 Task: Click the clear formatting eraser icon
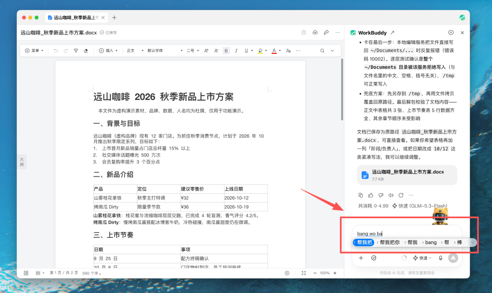click(86, 51)
